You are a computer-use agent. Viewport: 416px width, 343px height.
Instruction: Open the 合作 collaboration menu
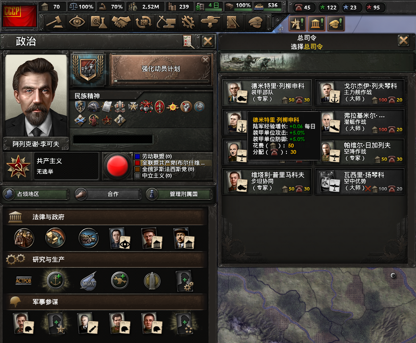pos(108,194)
